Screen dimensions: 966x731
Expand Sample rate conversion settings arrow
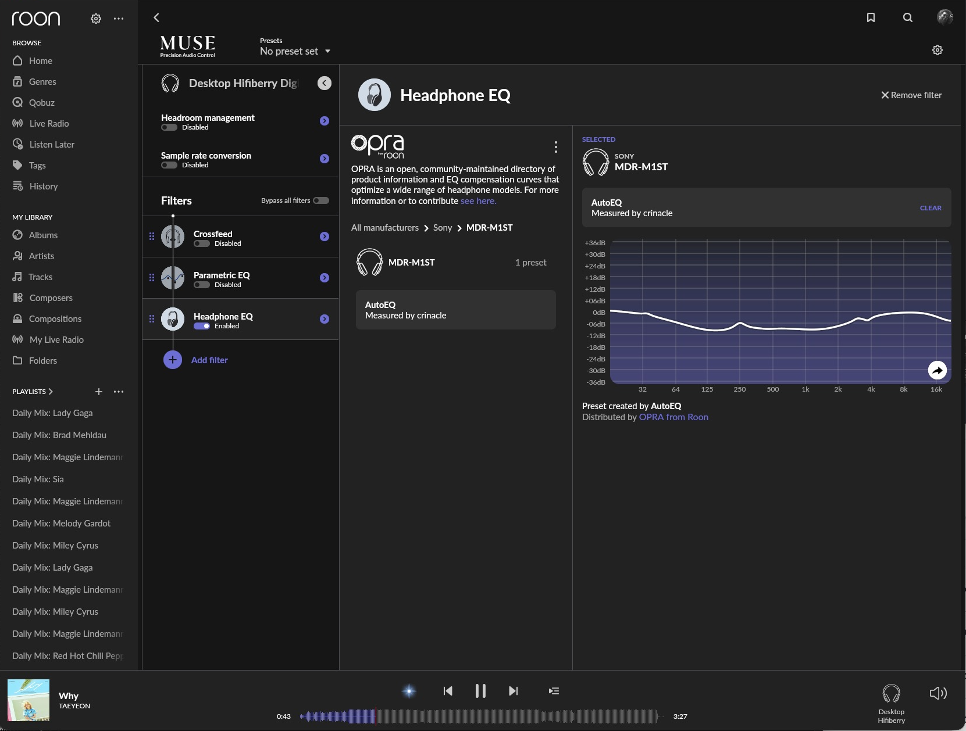pyautogui.click(x=325, y=159)
